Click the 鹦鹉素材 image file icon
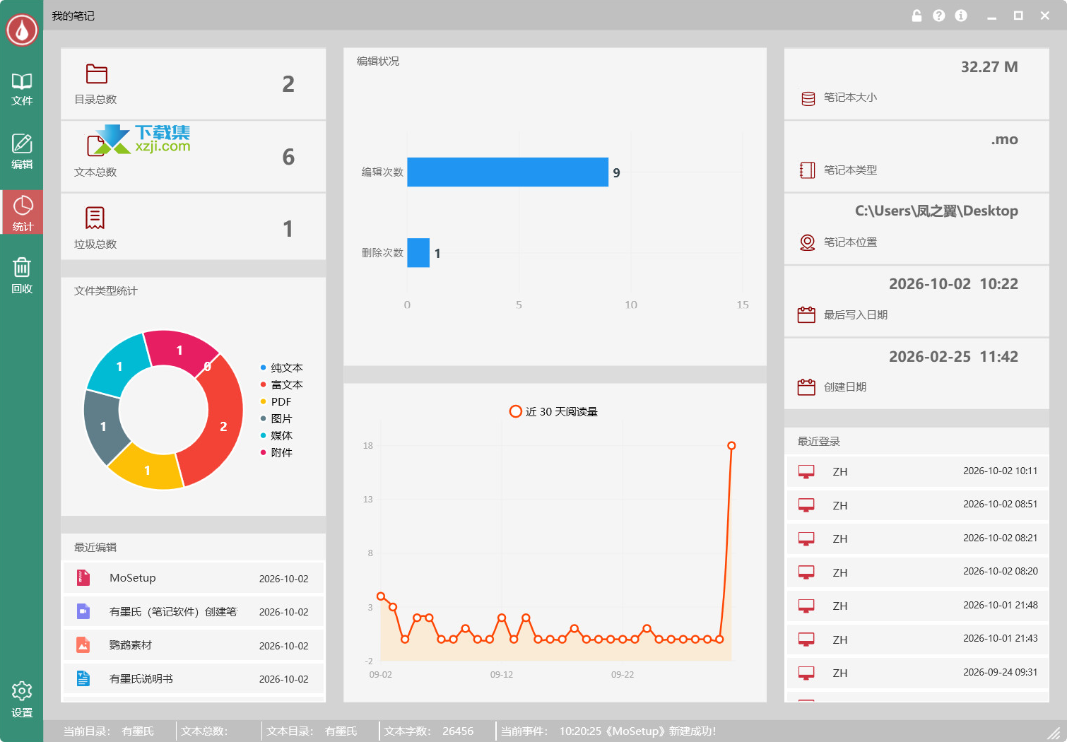 83,644
